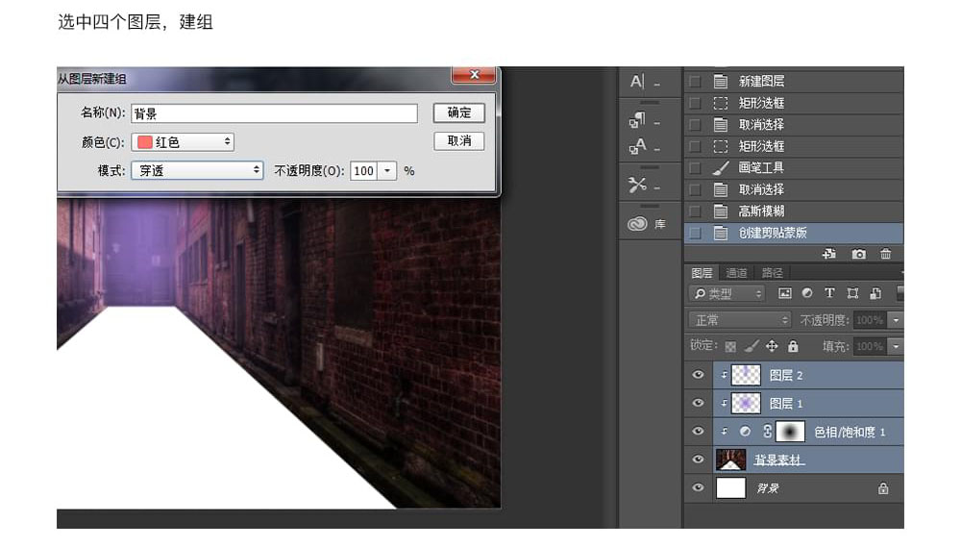Toggle visibility of locked 背景 layer
Viewport: 961px width, 547px height.
698,488
